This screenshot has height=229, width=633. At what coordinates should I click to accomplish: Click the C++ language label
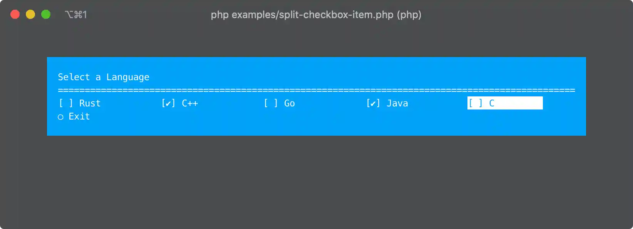190,103
